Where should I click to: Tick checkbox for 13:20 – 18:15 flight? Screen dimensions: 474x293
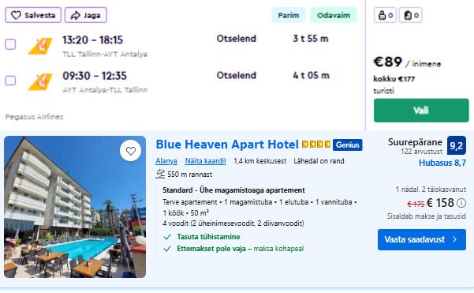(x=10, y=44)
